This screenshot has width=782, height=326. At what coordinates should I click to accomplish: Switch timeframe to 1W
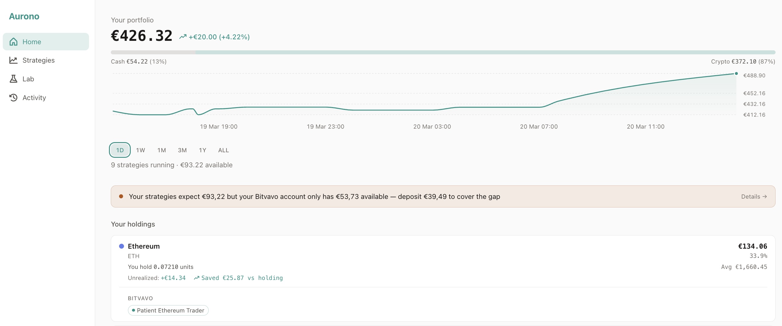(140, 150)
